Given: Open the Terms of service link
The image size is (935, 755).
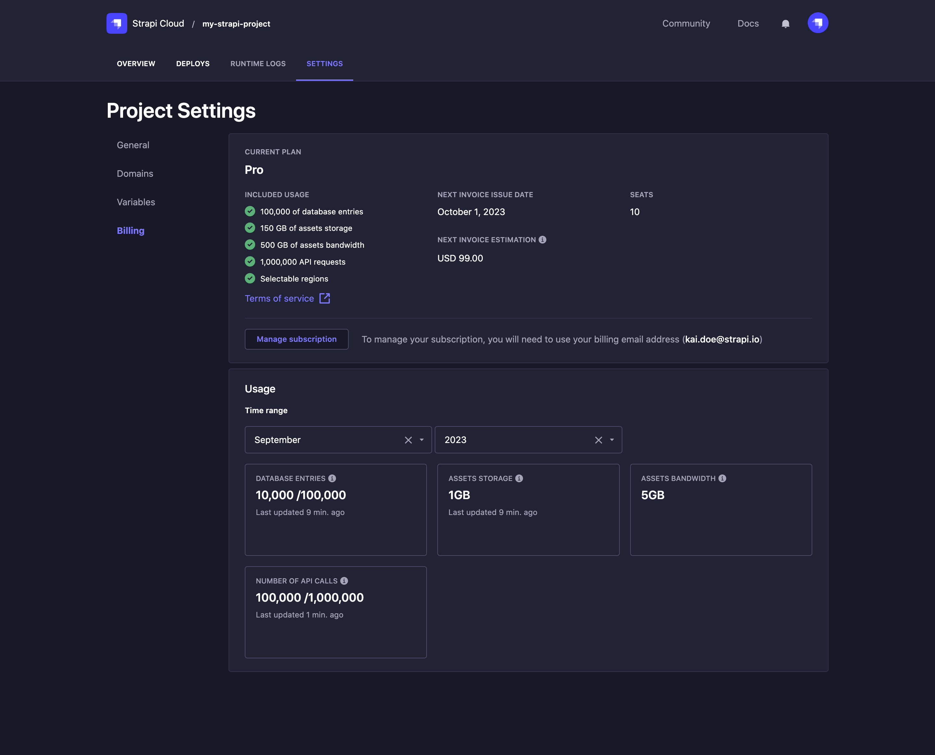Looking at the screenshot, I should (279, 298).
